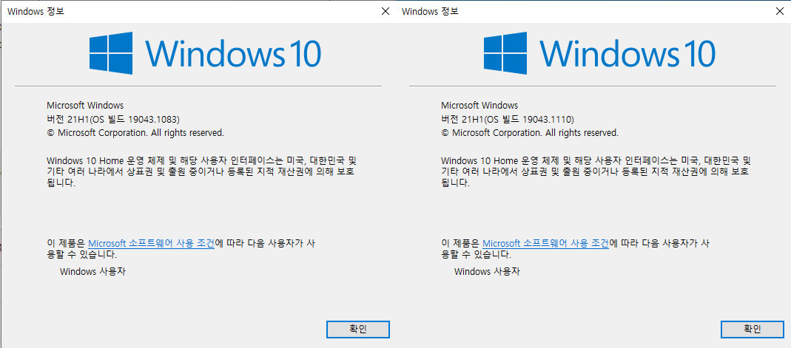Click the right window's Windows 정보 title

431,12
